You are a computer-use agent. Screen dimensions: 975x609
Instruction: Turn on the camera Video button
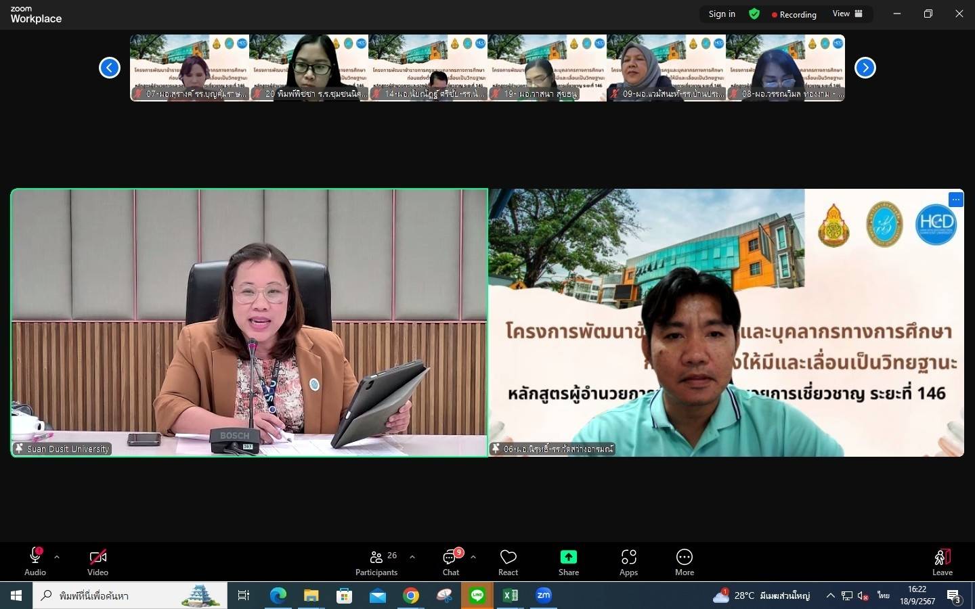click(x=97, y=562)
